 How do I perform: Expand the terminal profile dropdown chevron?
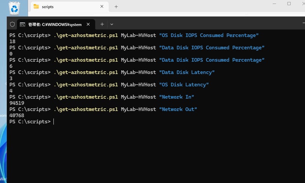coord(112,24)
